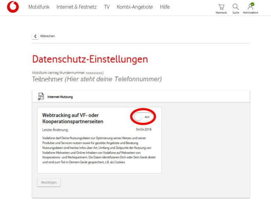271x200 pixels.
Task: Click the Datenschutz-Einstellungen heading
Action: click(x=90, y=60)
